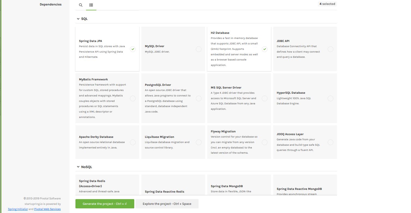
Task: Pick the Apache Derby Database card
Action: point(107,142)
